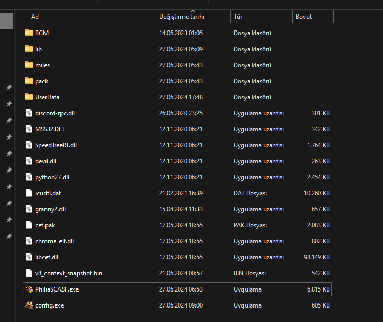Screen dimensions: 383x322
Task: Click the config.exe application icon
Action: click(29, 305)
